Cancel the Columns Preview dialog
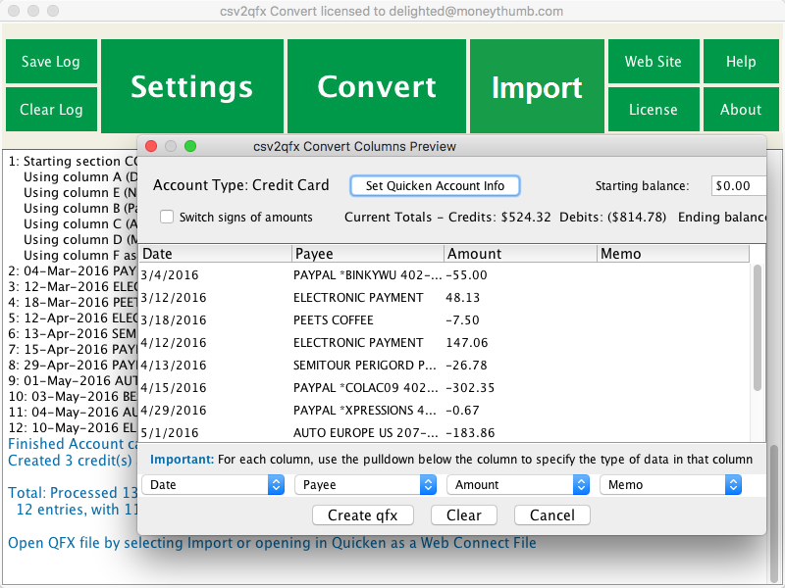Screen dimensions: 785x588 pyautogui.click(x=552, y=515)
